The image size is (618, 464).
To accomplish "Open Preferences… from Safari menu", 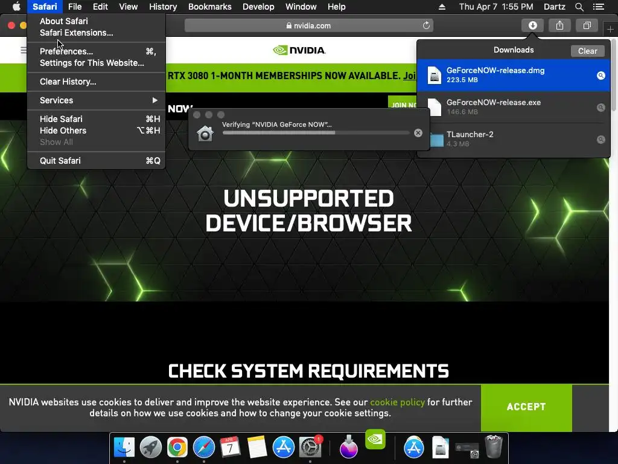I will (96, 51).
